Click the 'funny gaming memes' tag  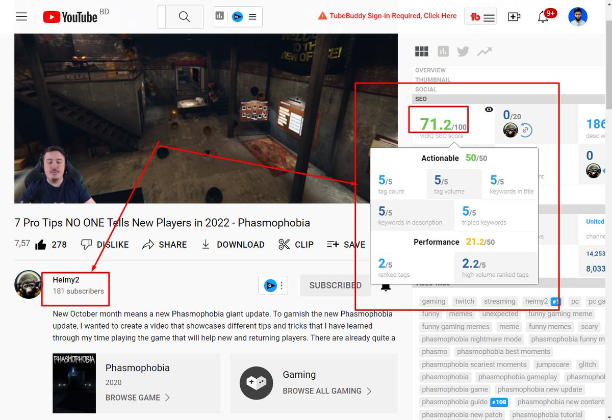pos(456,327)
